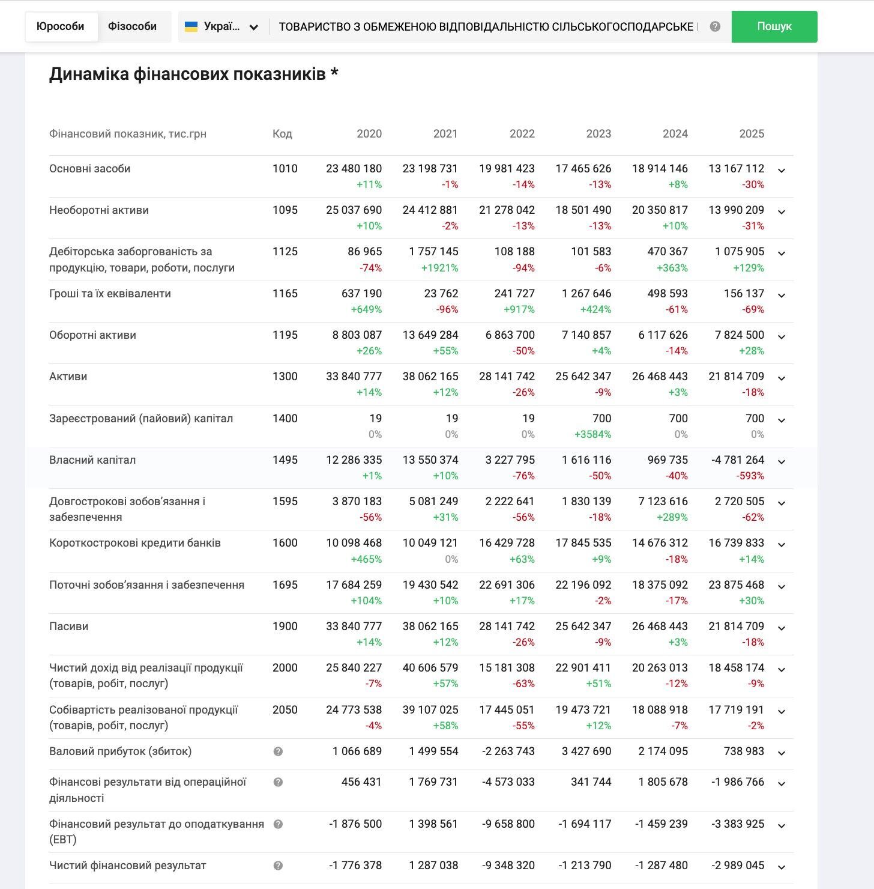Click the 2022 column header
Screen dimensions: 874x889
click(522, 134)
